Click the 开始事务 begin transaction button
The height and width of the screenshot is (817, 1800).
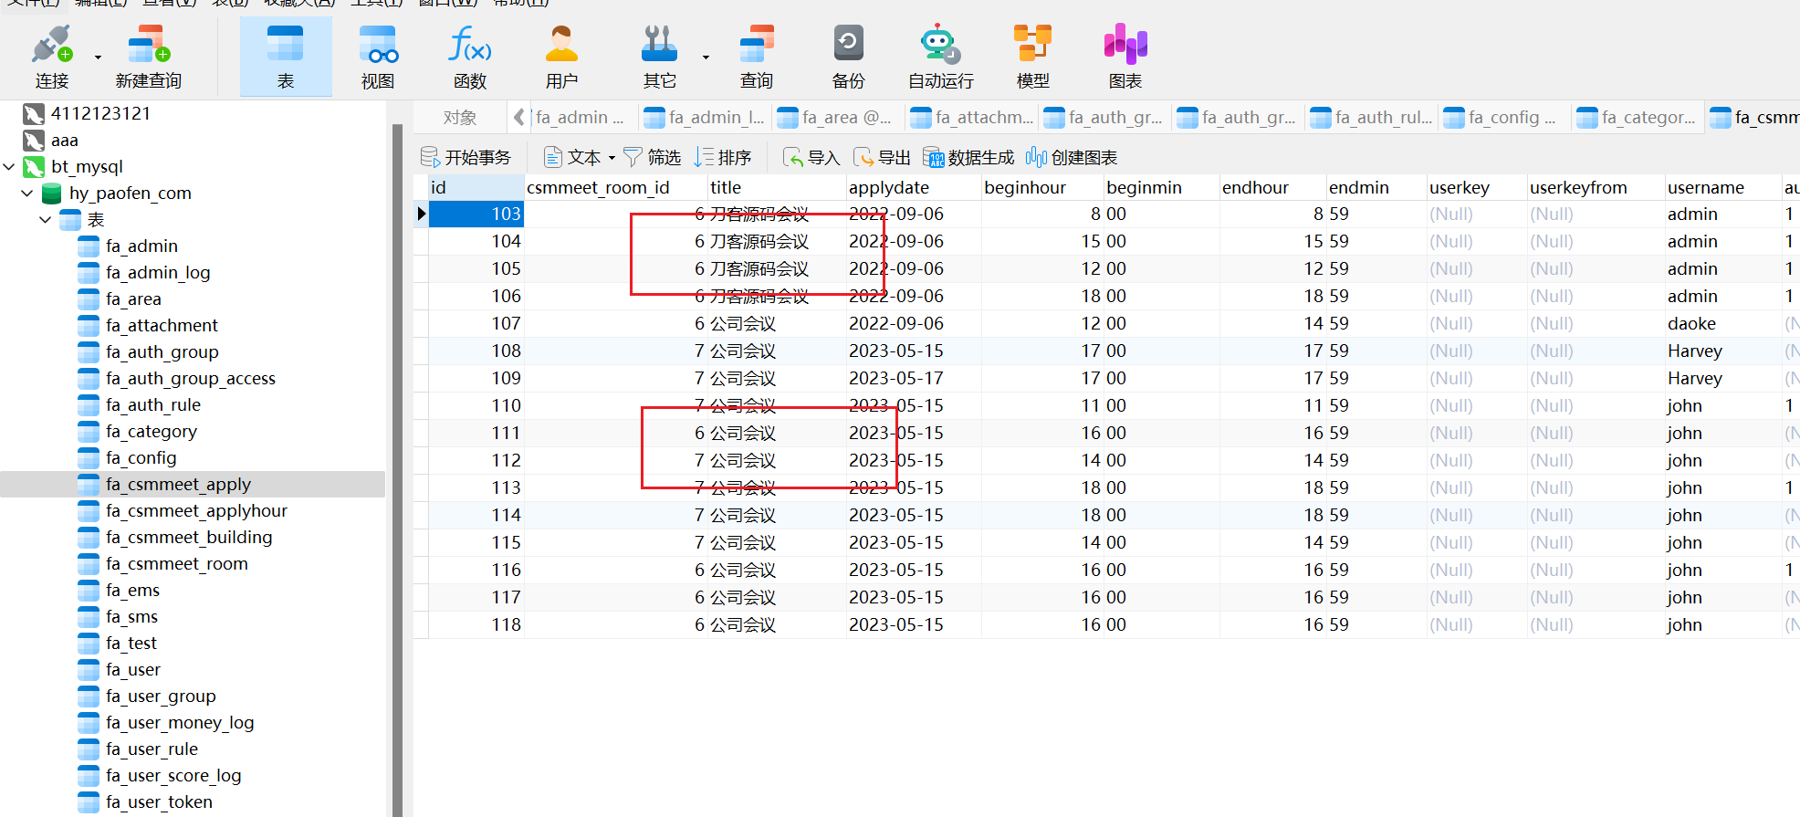pyautogui.click(x=466, y=158)
